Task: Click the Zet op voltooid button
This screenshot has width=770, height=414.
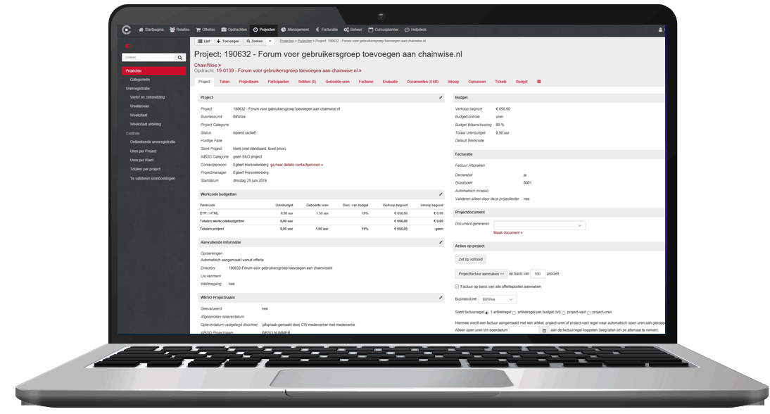Action: (470, 259)
